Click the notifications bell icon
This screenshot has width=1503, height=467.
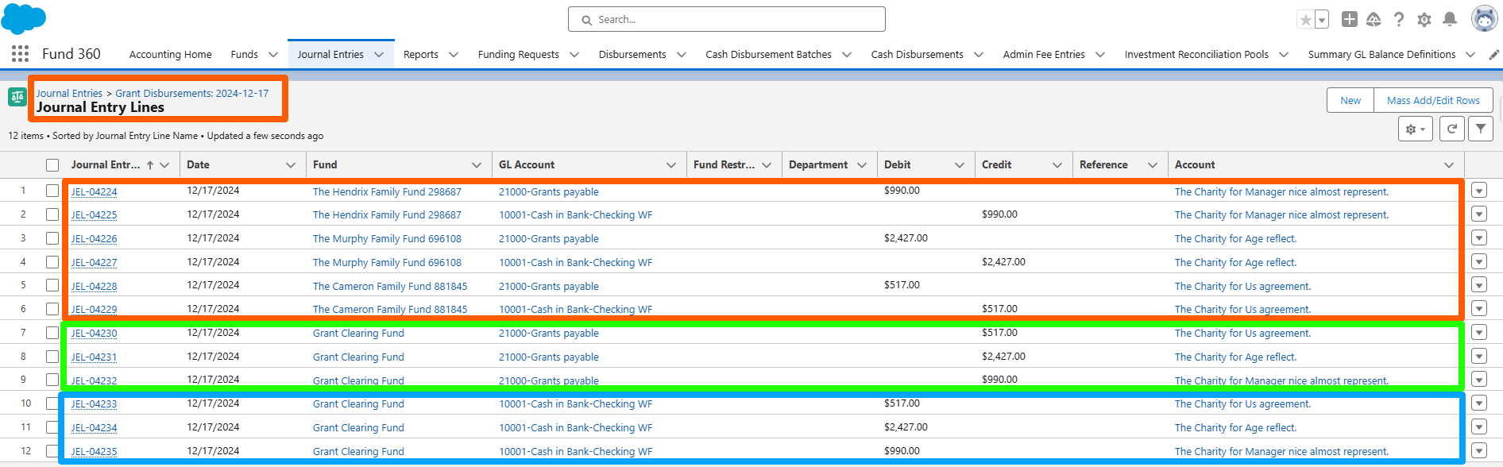[x=1450, y=19]
